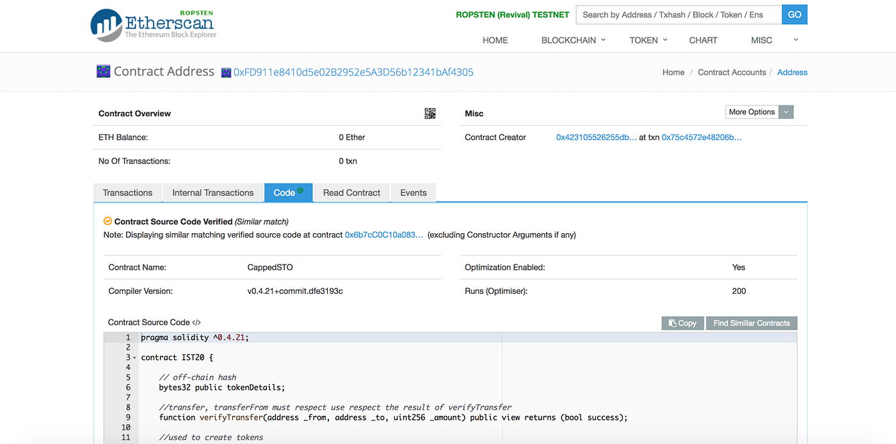Open the MISC dropdown menu
The width and height of the screenshot is (896, 444).
(x=774, y=40)
